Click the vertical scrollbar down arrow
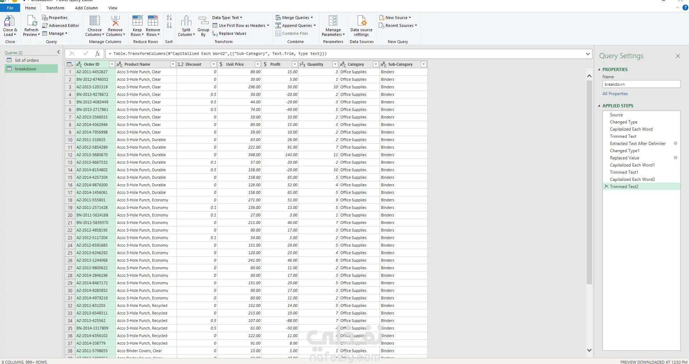This screenshot has height=364, width=689. coord(589,350)
